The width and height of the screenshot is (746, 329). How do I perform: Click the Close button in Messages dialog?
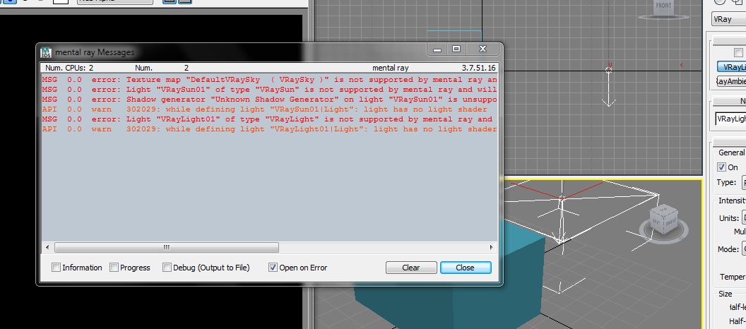pyautogui.click(x=466, y=268)
